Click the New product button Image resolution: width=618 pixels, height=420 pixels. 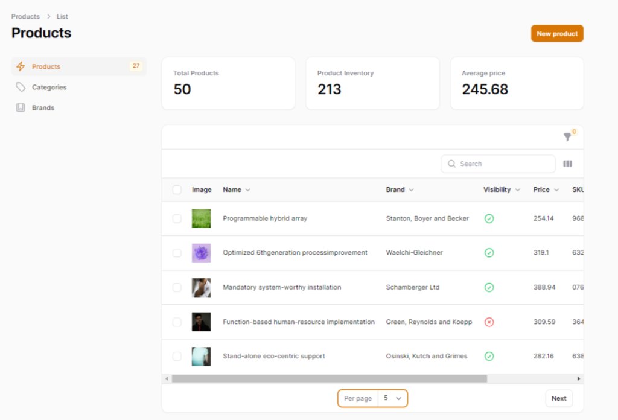(x=557, y=33)
